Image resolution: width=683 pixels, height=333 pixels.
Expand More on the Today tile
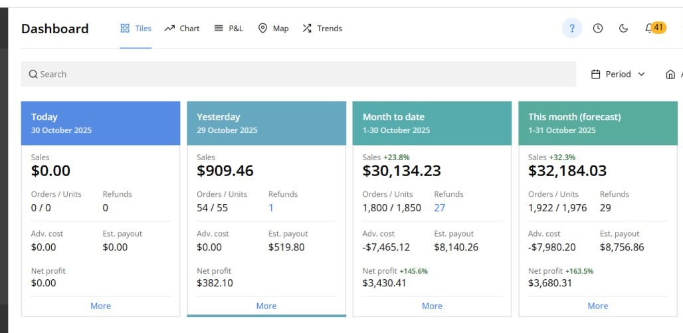(x=100, y=306)
